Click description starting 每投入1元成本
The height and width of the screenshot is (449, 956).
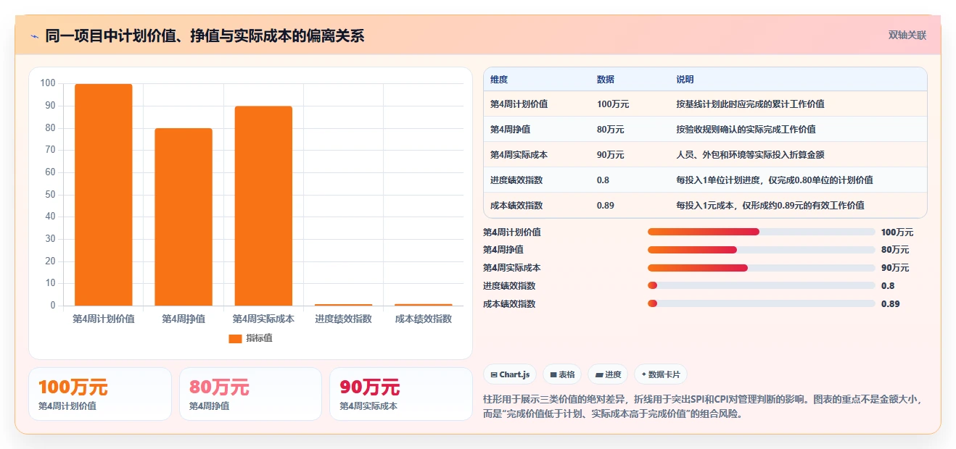[770, 206]
